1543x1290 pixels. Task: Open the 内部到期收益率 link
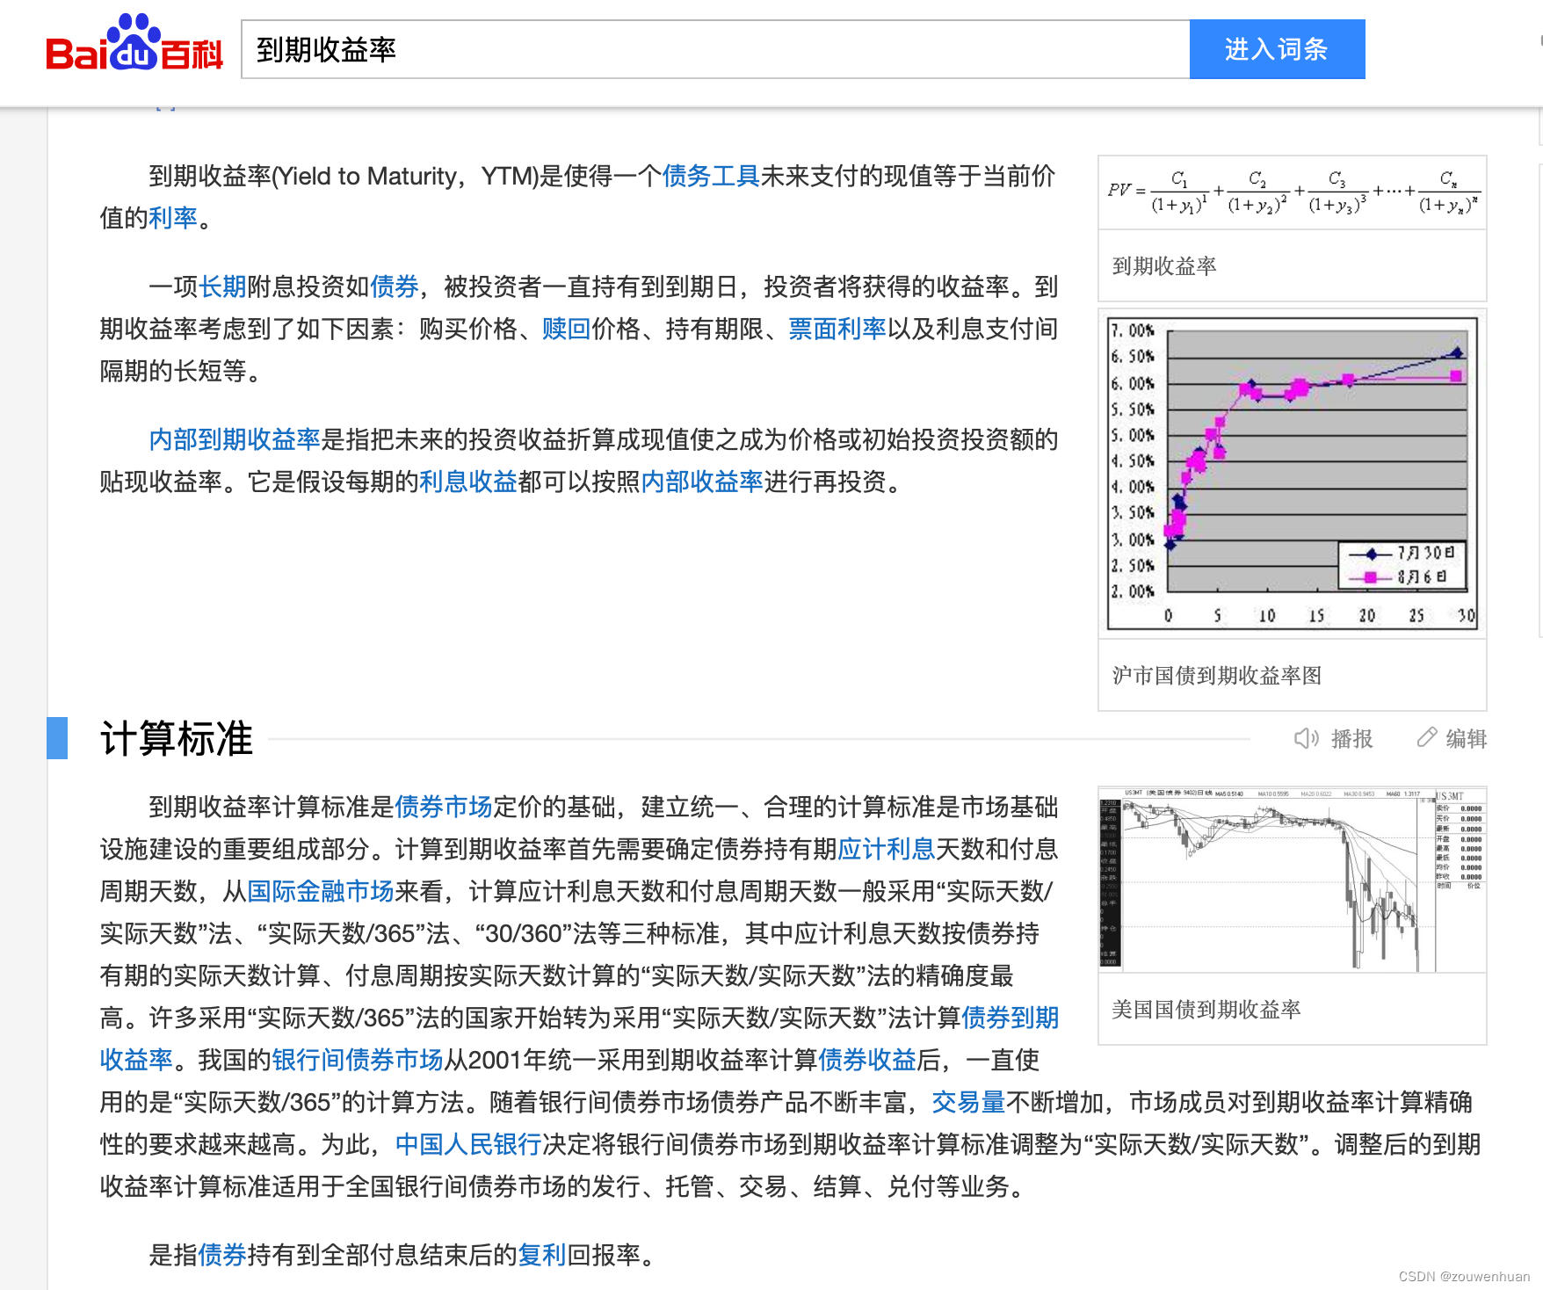pyautogui.click(x=235, y=439)
